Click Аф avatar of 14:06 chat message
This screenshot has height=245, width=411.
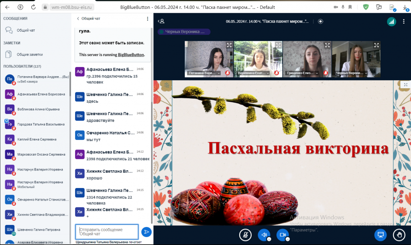(80, 72)
